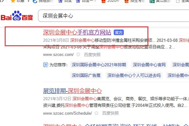
Task: Click the www.szcec.com/Schedule/ URL
Action: tap(67, 113)
